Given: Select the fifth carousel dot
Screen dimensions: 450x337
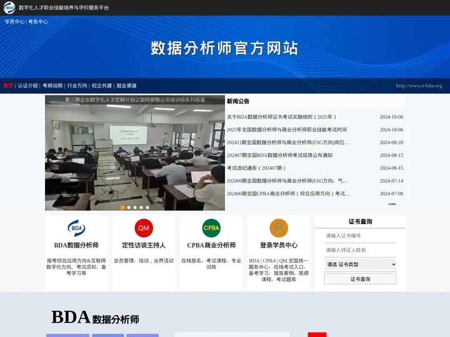Looking at the screenshot, I should (x=147, y=207).
